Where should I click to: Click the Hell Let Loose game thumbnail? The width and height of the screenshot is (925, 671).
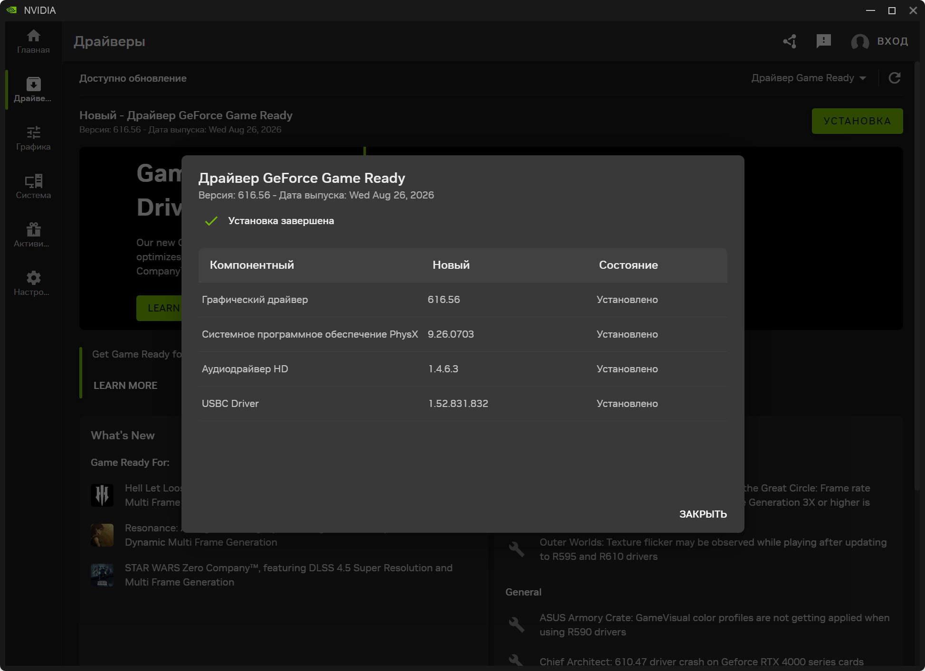(102, 495)
